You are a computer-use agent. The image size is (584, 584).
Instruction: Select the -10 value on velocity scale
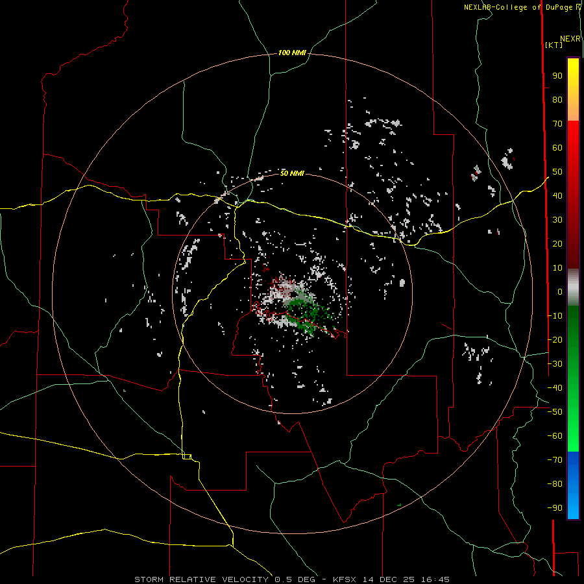(x=555, y=316)
